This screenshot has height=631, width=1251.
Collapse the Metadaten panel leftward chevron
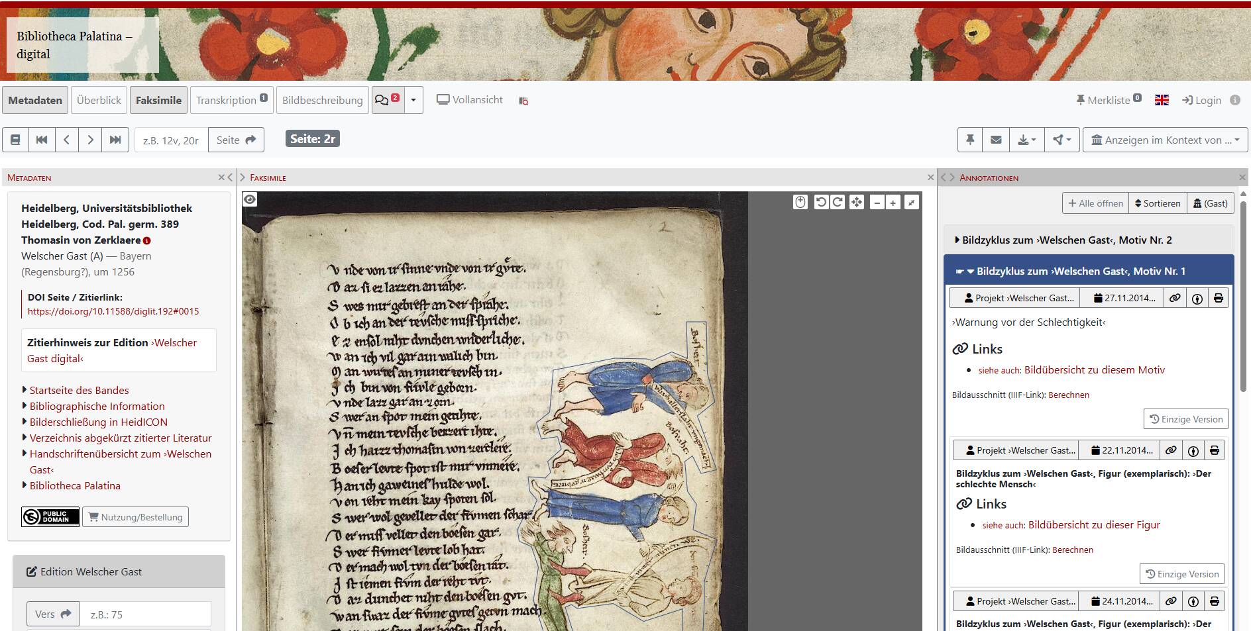[x=230, y=177]
